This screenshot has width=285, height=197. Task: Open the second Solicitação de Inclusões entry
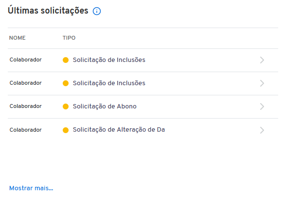[109, 83]
